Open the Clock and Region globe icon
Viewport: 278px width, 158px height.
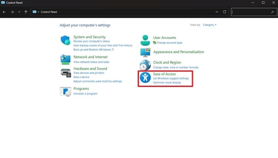coord(145,65)
